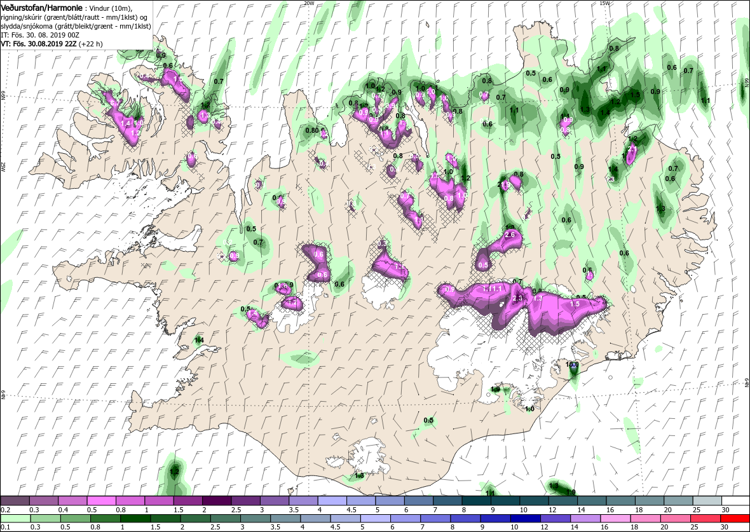Click the 'VT: Fös. 30.08.2019 22Z' valid time

tap(39, 43)
